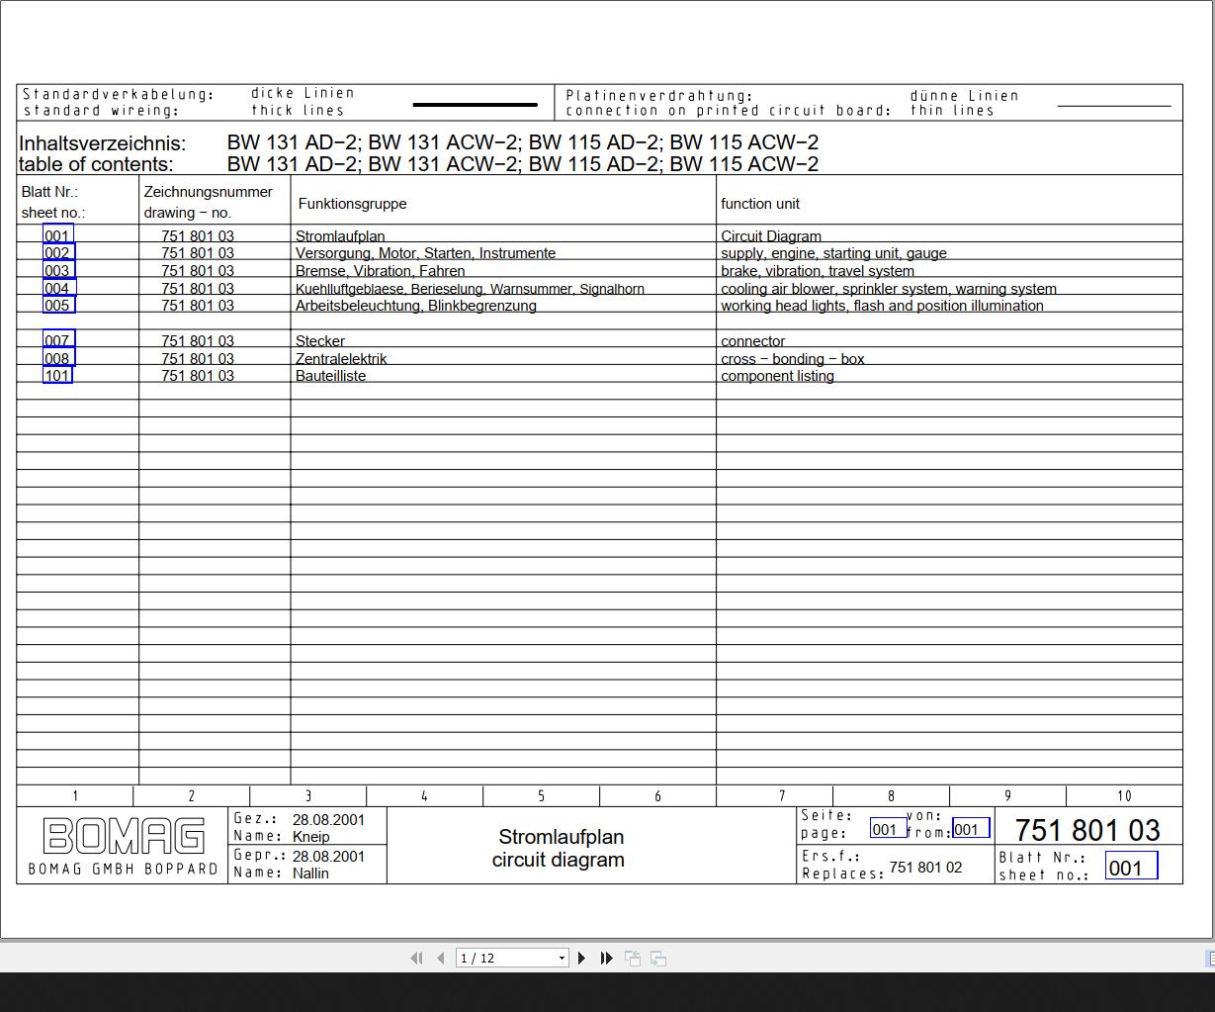The width and height of the screenshot is (1215, 1012).
Task: Click the 'Zeichnungsnummer' column header
Action: (x=208, y=192)
